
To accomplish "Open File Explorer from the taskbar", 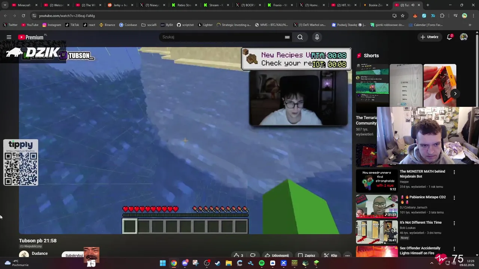I will pos(229,263).
